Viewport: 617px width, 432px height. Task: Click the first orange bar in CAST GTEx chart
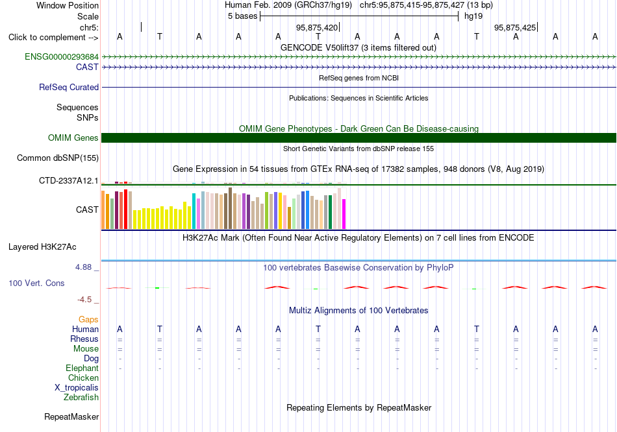click(103, 210)
